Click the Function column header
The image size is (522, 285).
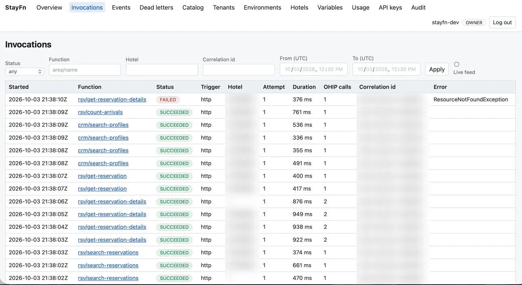[90, 87]
